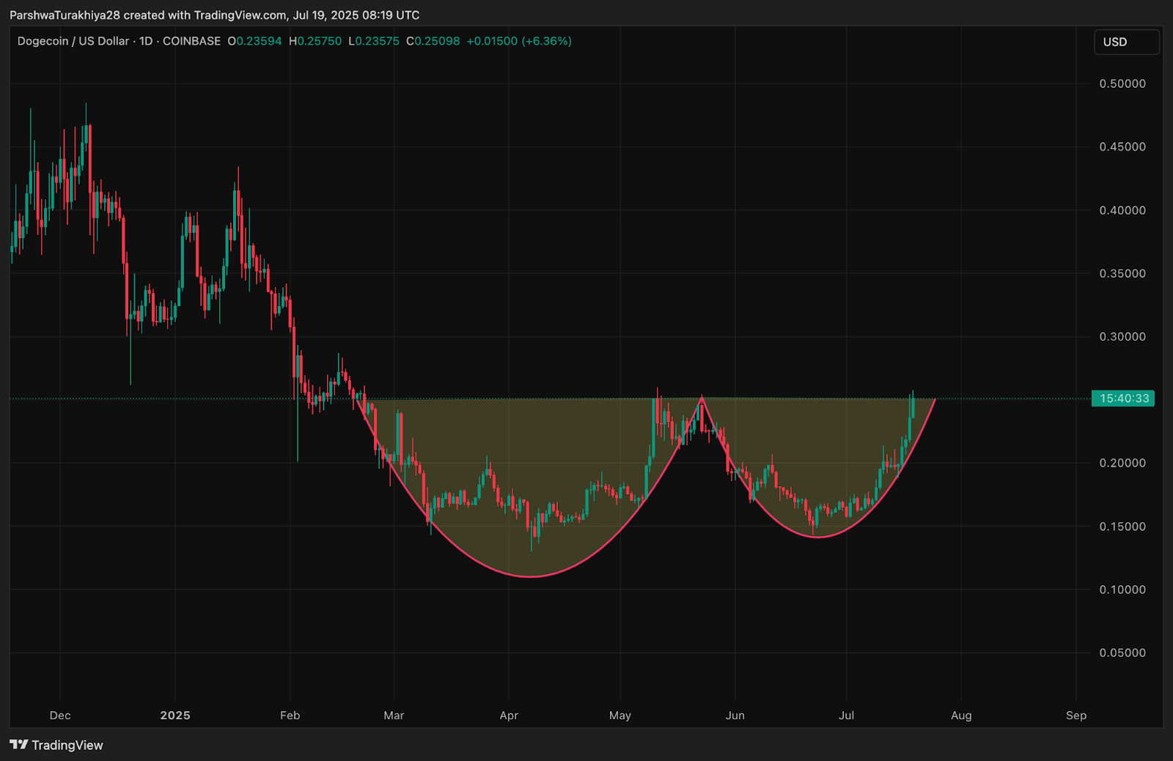Click the 0.30000 price axis label
The image size is (1173, 761).
coord(1122,337)
